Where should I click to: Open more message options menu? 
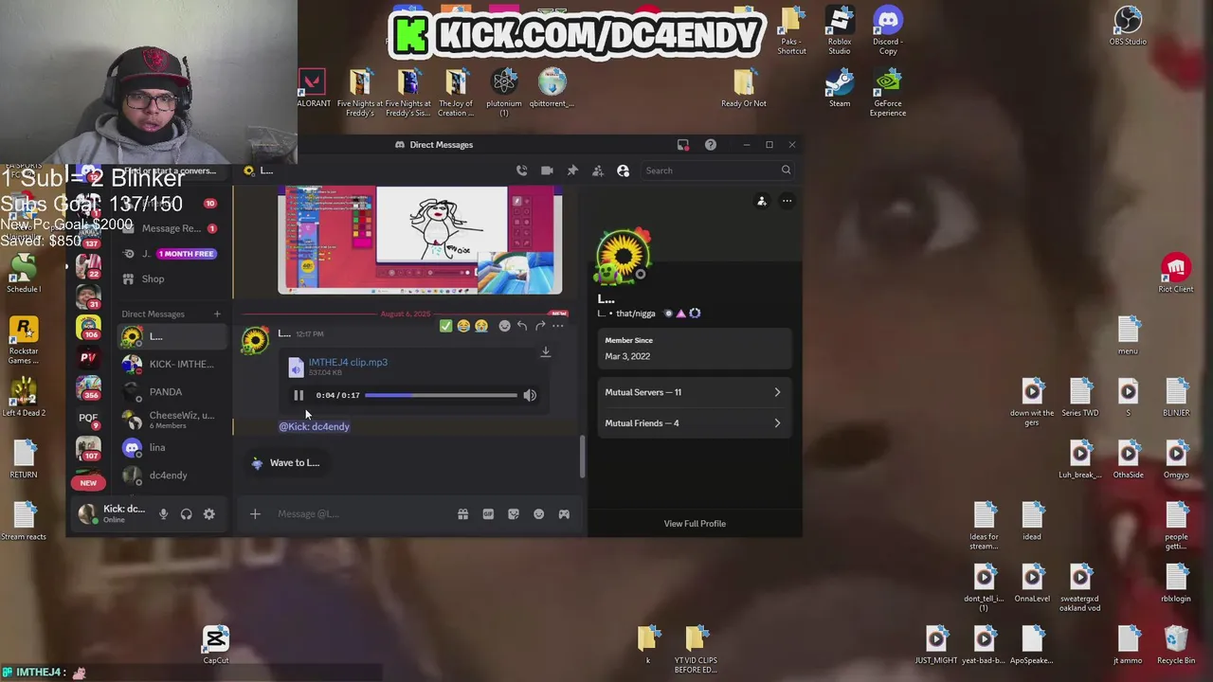pyautogui.click(x=558, y=326)
